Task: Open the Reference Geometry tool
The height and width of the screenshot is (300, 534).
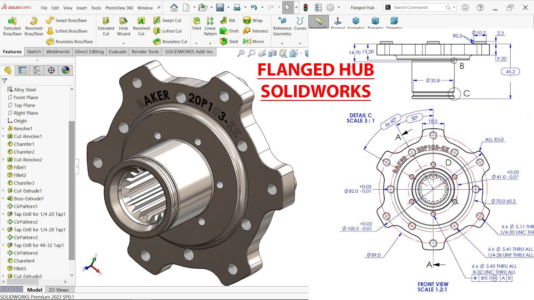Action: (x=282, y=26)
